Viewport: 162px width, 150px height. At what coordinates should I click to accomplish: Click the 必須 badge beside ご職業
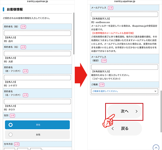click(x=102, y=85)
